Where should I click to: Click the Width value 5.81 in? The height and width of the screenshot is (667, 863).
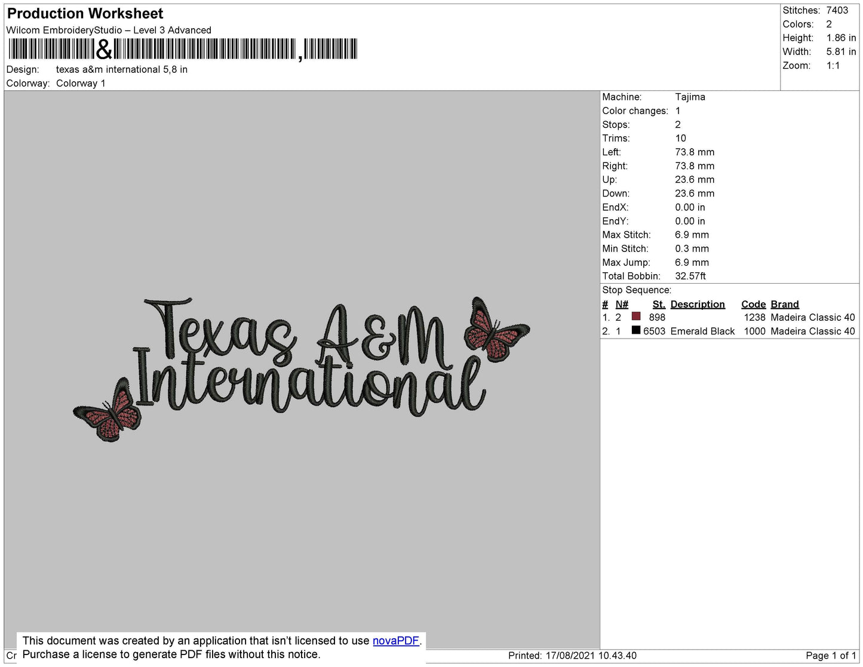click(841, 52)
